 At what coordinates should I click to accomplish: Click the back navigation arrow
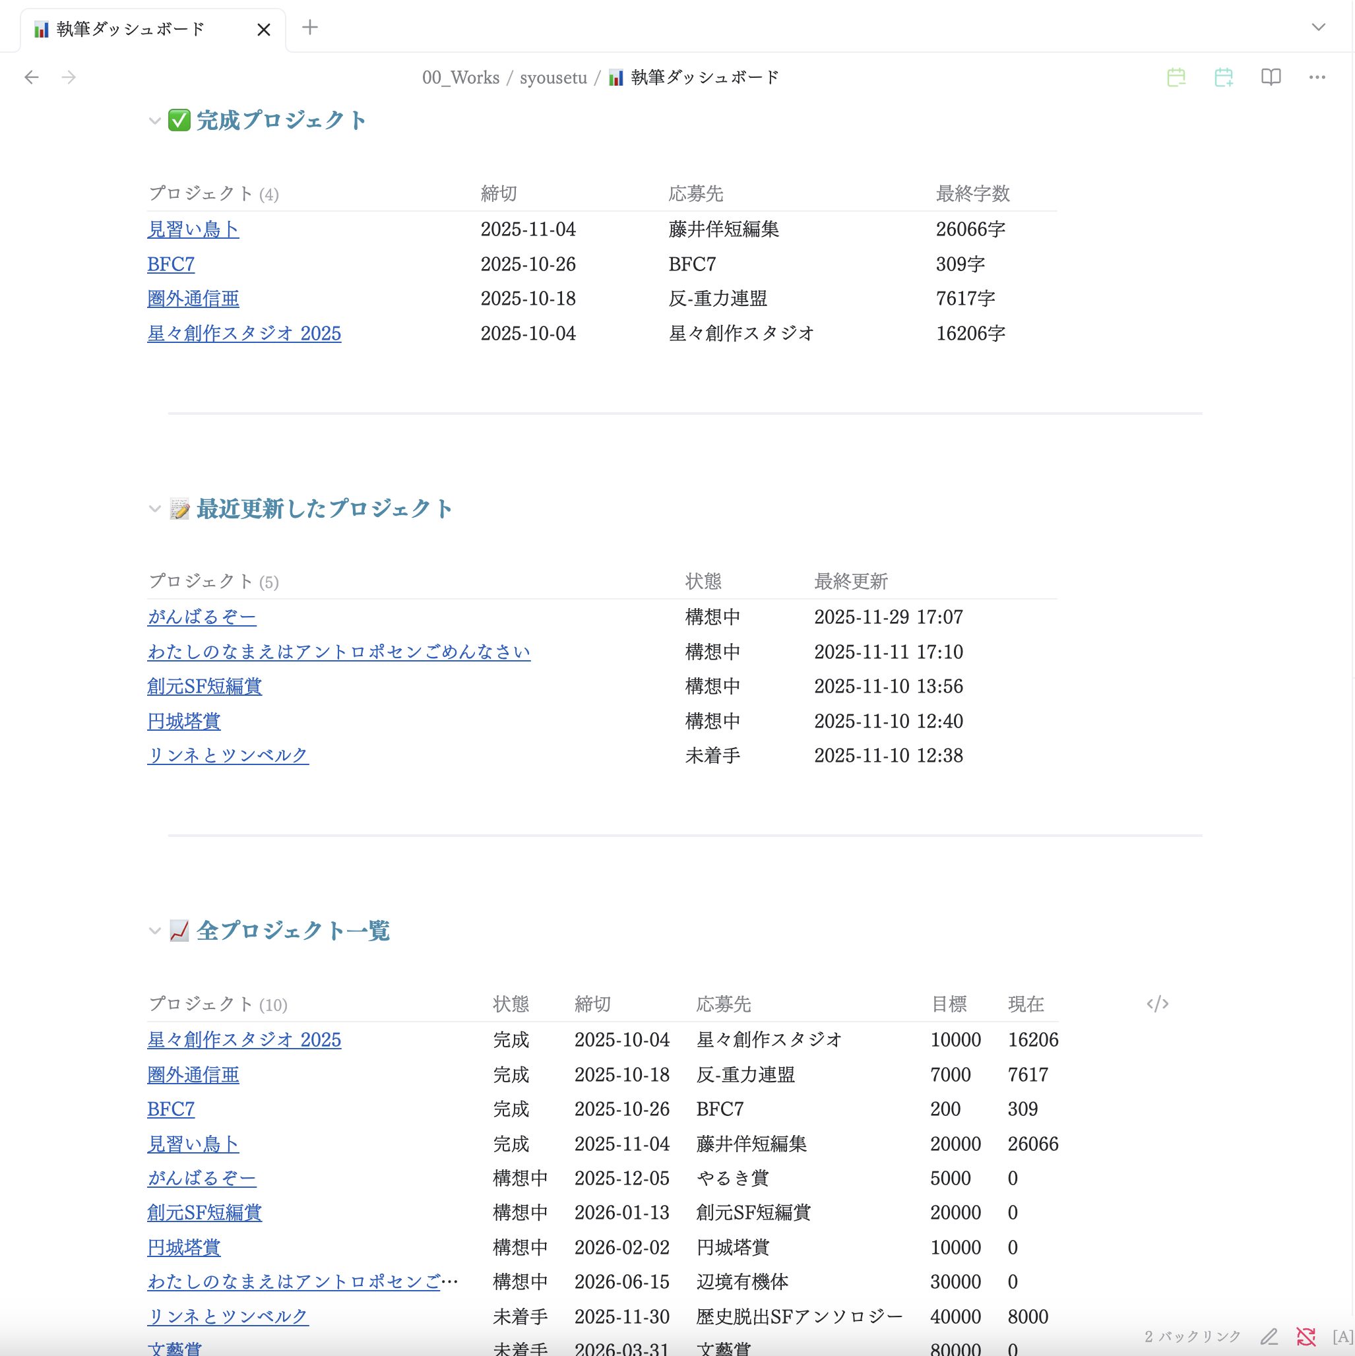[x=31, y=77]
